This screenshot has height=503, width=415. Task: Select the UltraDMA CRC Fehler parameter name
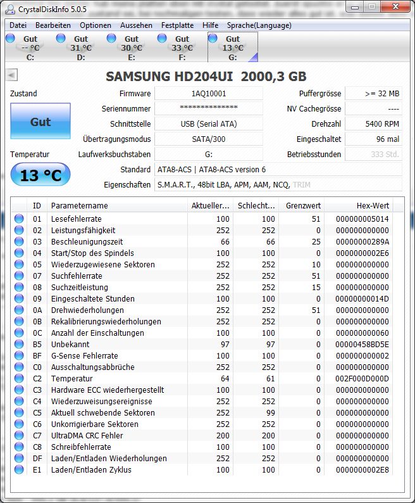coord(87,435)
